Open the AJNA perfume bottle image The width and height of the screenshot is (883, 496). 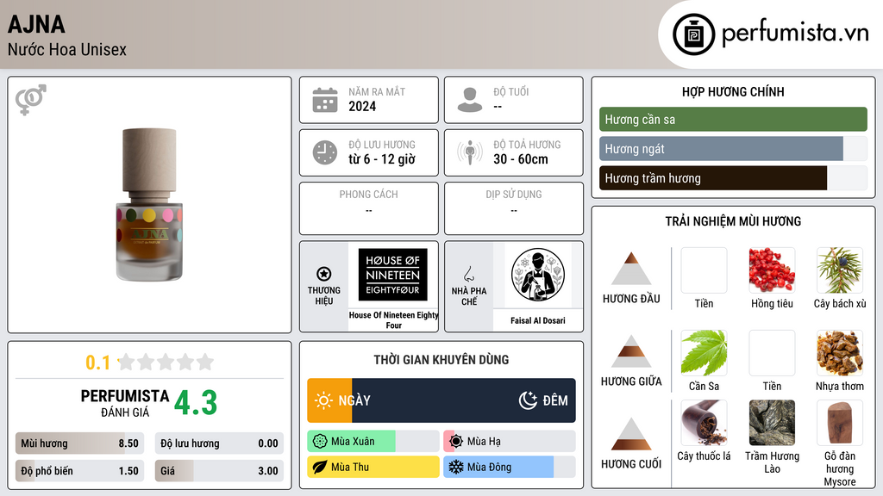click(149, 205)
